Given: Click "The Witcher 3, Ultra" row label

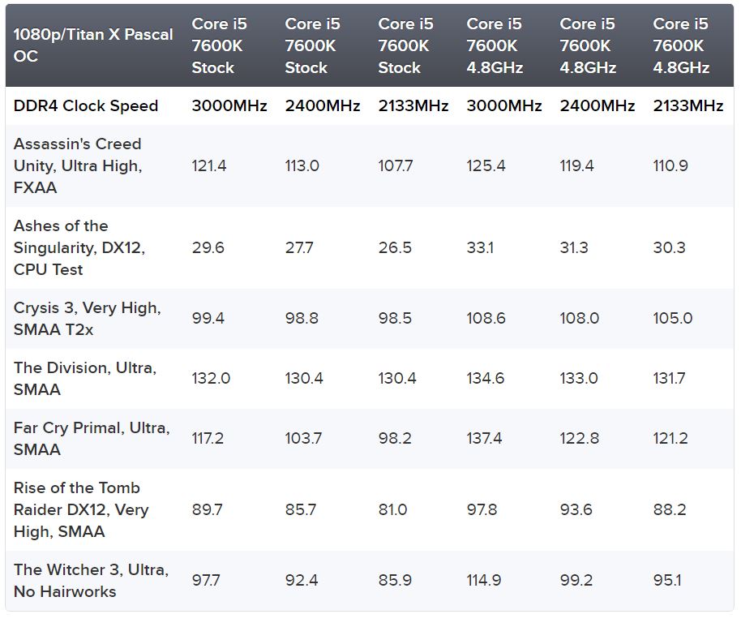Looking at the screenshot, I should (91, 581).
